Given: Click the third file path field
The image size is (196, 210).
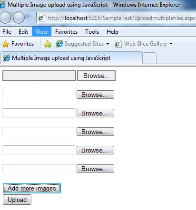Looking at the screenshot, I should click(39, 113).
